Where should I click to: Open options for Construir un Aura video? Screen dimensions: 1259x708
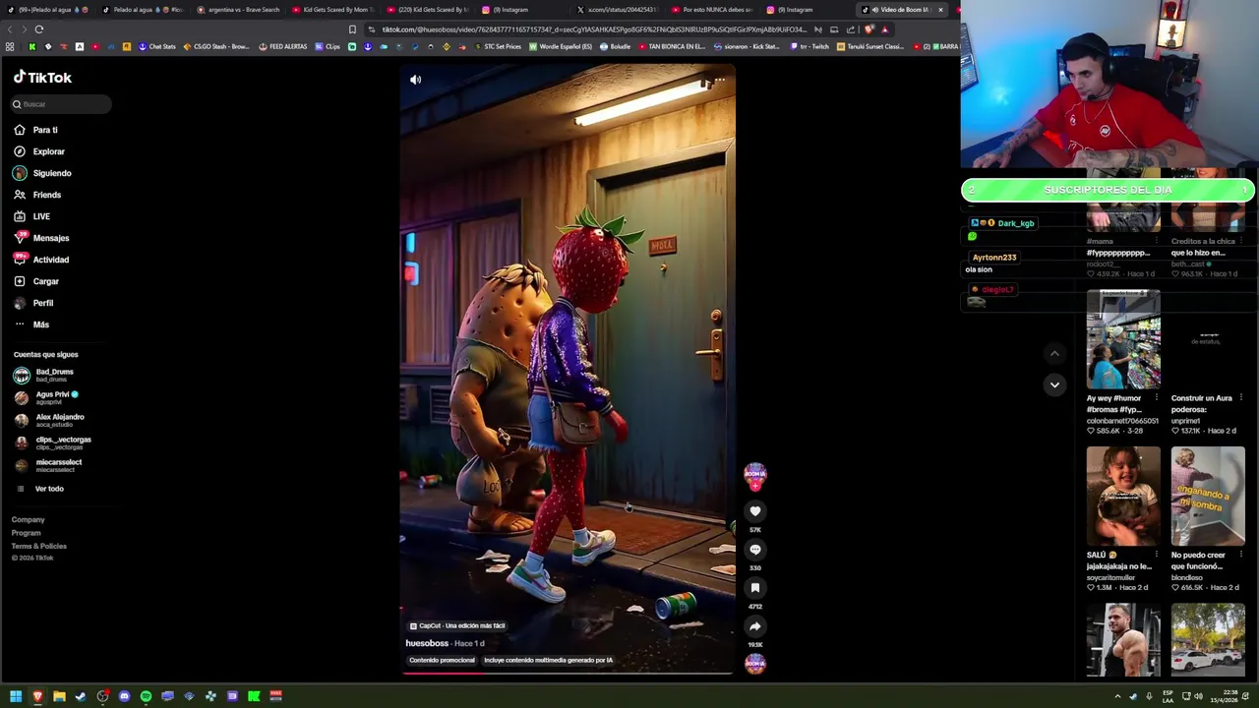[1241, 398]
